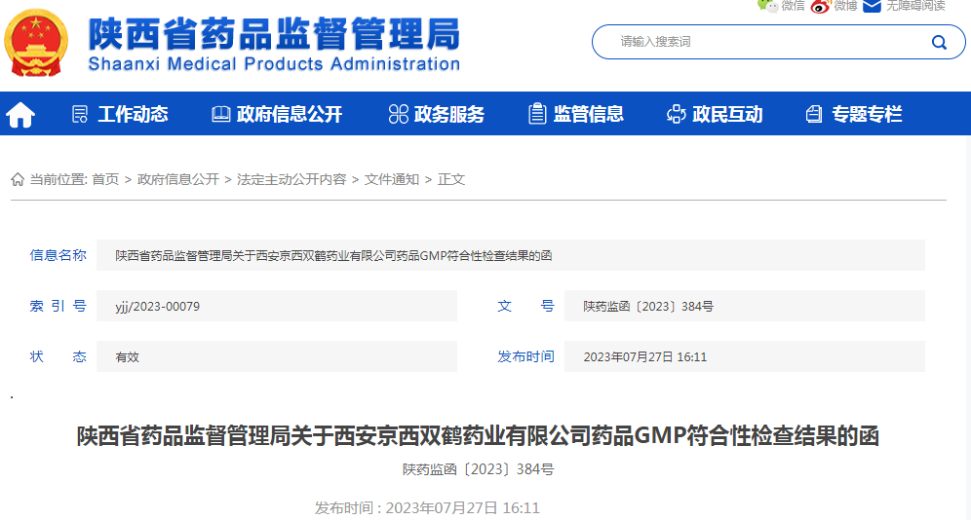Click the small house breadcrumb icon
This screenshot has height=520, width=971.
18,179
